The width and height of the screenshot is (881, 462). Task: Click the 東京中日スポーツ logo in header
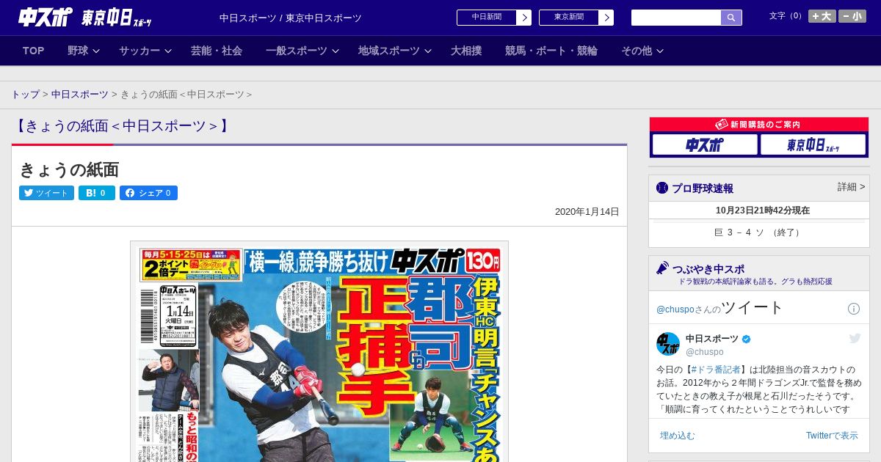[x=116, y=17]
